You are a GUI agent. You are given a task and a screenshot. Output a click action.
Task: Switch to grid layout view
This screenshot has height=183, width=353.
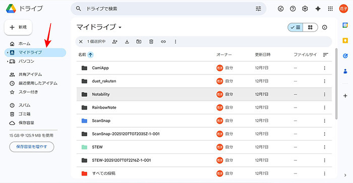click(310, 27)
